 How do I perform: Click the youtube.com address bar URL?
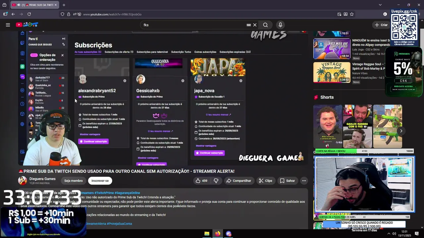(112, 14)
